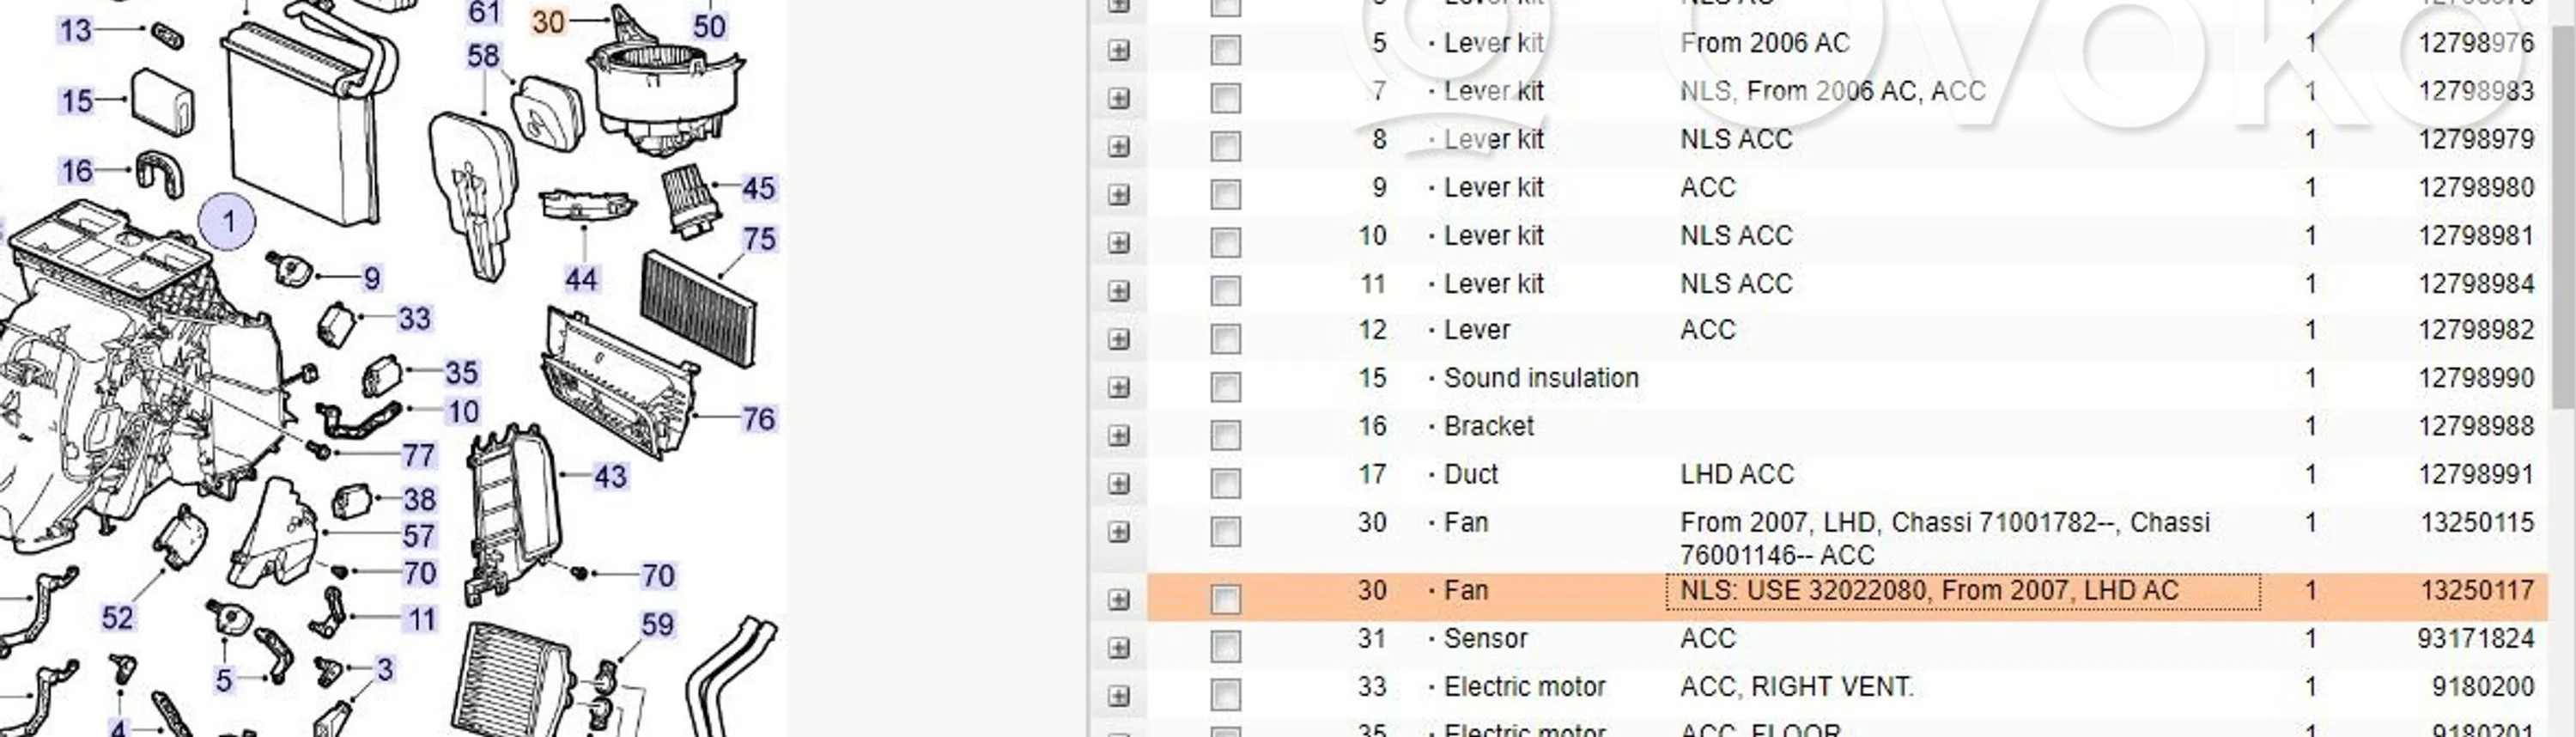Select callout 75 for the cabin filter
This screenshot has height=737, width=2576.
tap(759, 239)
